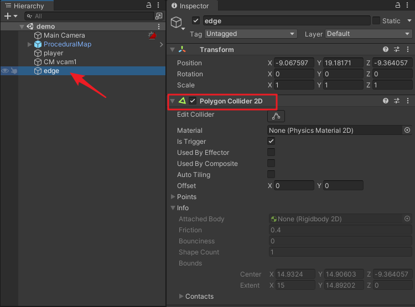Select the ProceduralMap prefab in Hierarchy

(68, 44)
